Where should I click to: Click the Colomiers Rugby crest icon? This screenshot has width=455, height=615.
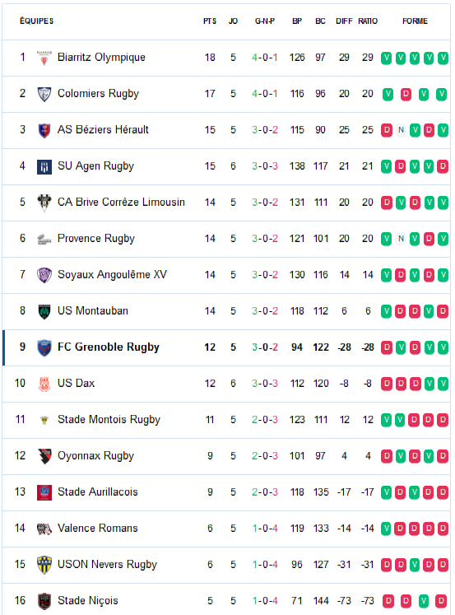click(44, 94)
